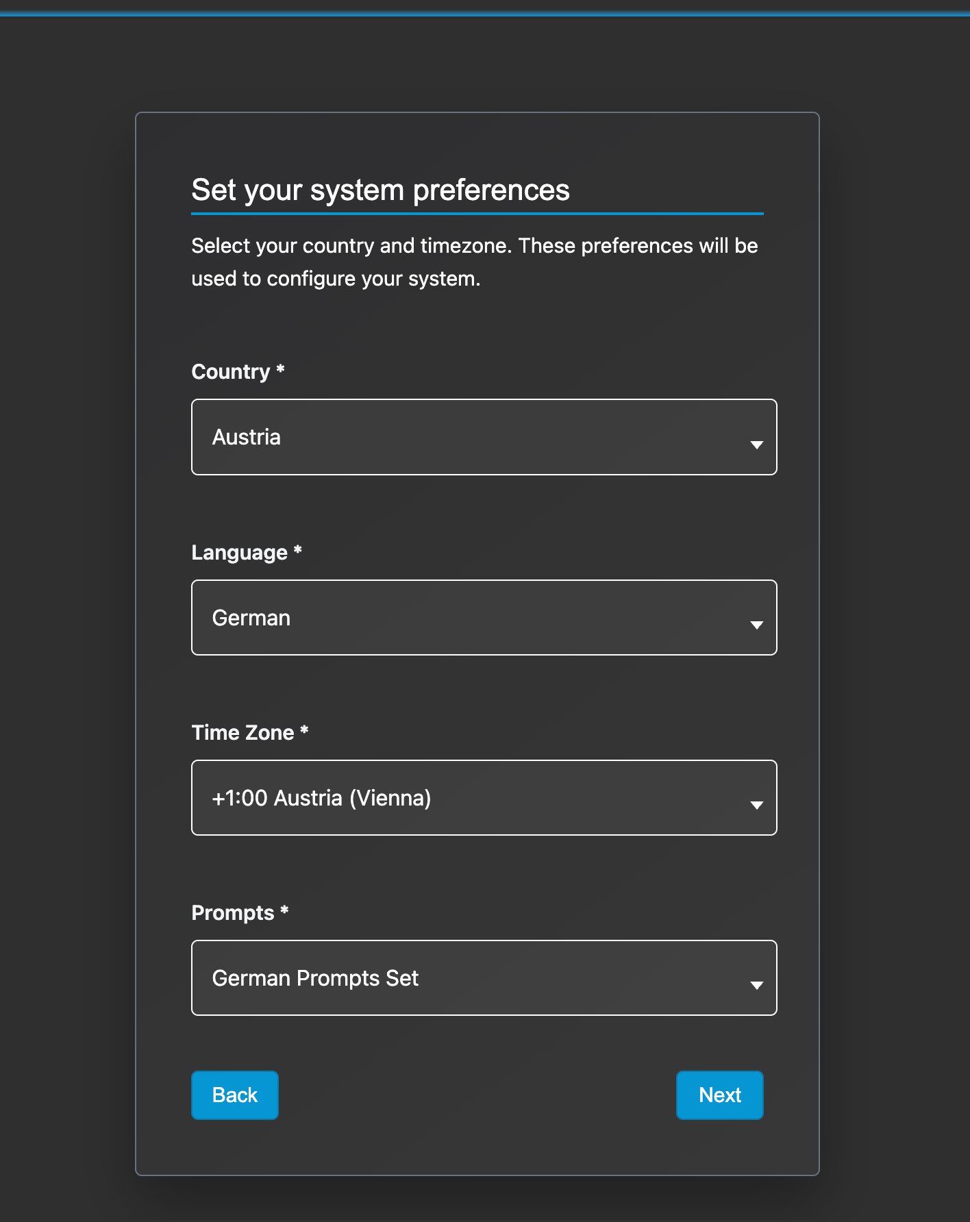Click the Country field label
Image resolution: width=970 pixels, height=1222 pixels.
tap(230, 372)
